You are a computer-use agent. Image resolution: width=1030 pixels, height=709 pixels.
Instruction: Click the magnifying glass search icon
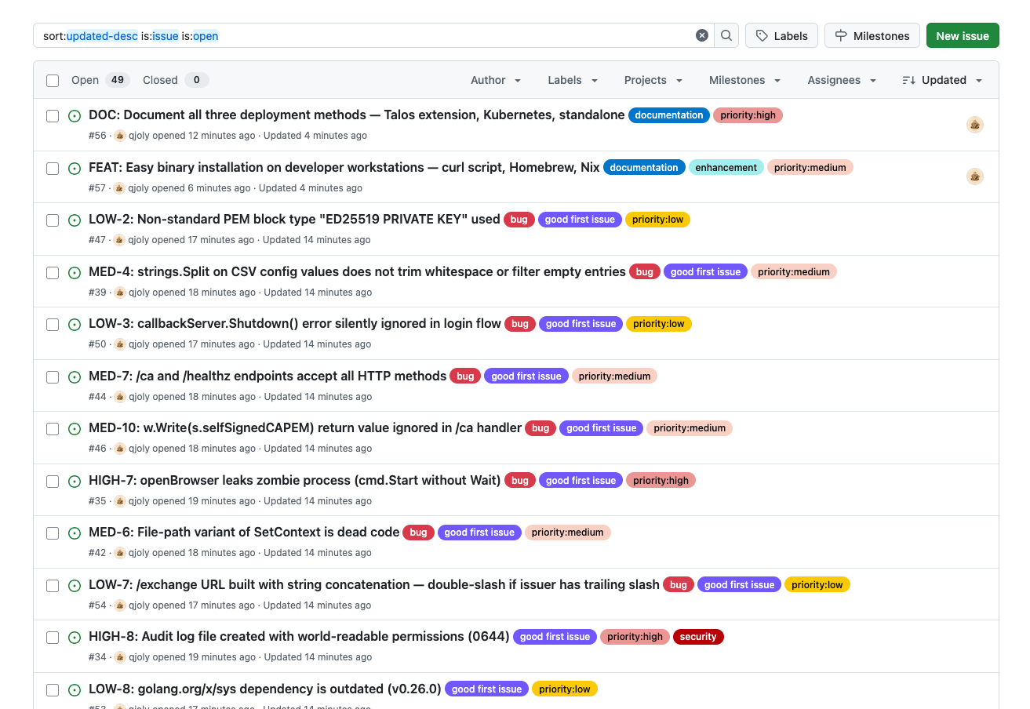click(726, 35)
